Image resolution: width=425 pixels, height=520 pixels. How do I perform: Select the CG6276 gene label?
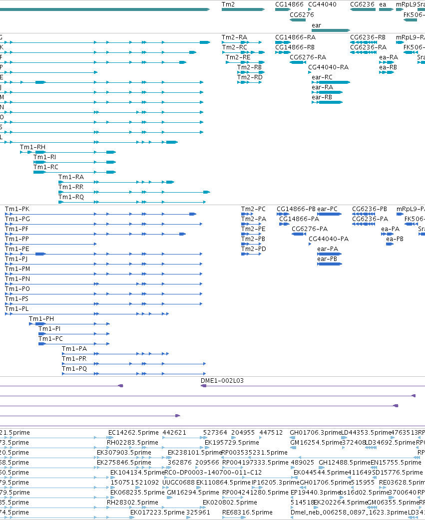click(x=302, y=14)
